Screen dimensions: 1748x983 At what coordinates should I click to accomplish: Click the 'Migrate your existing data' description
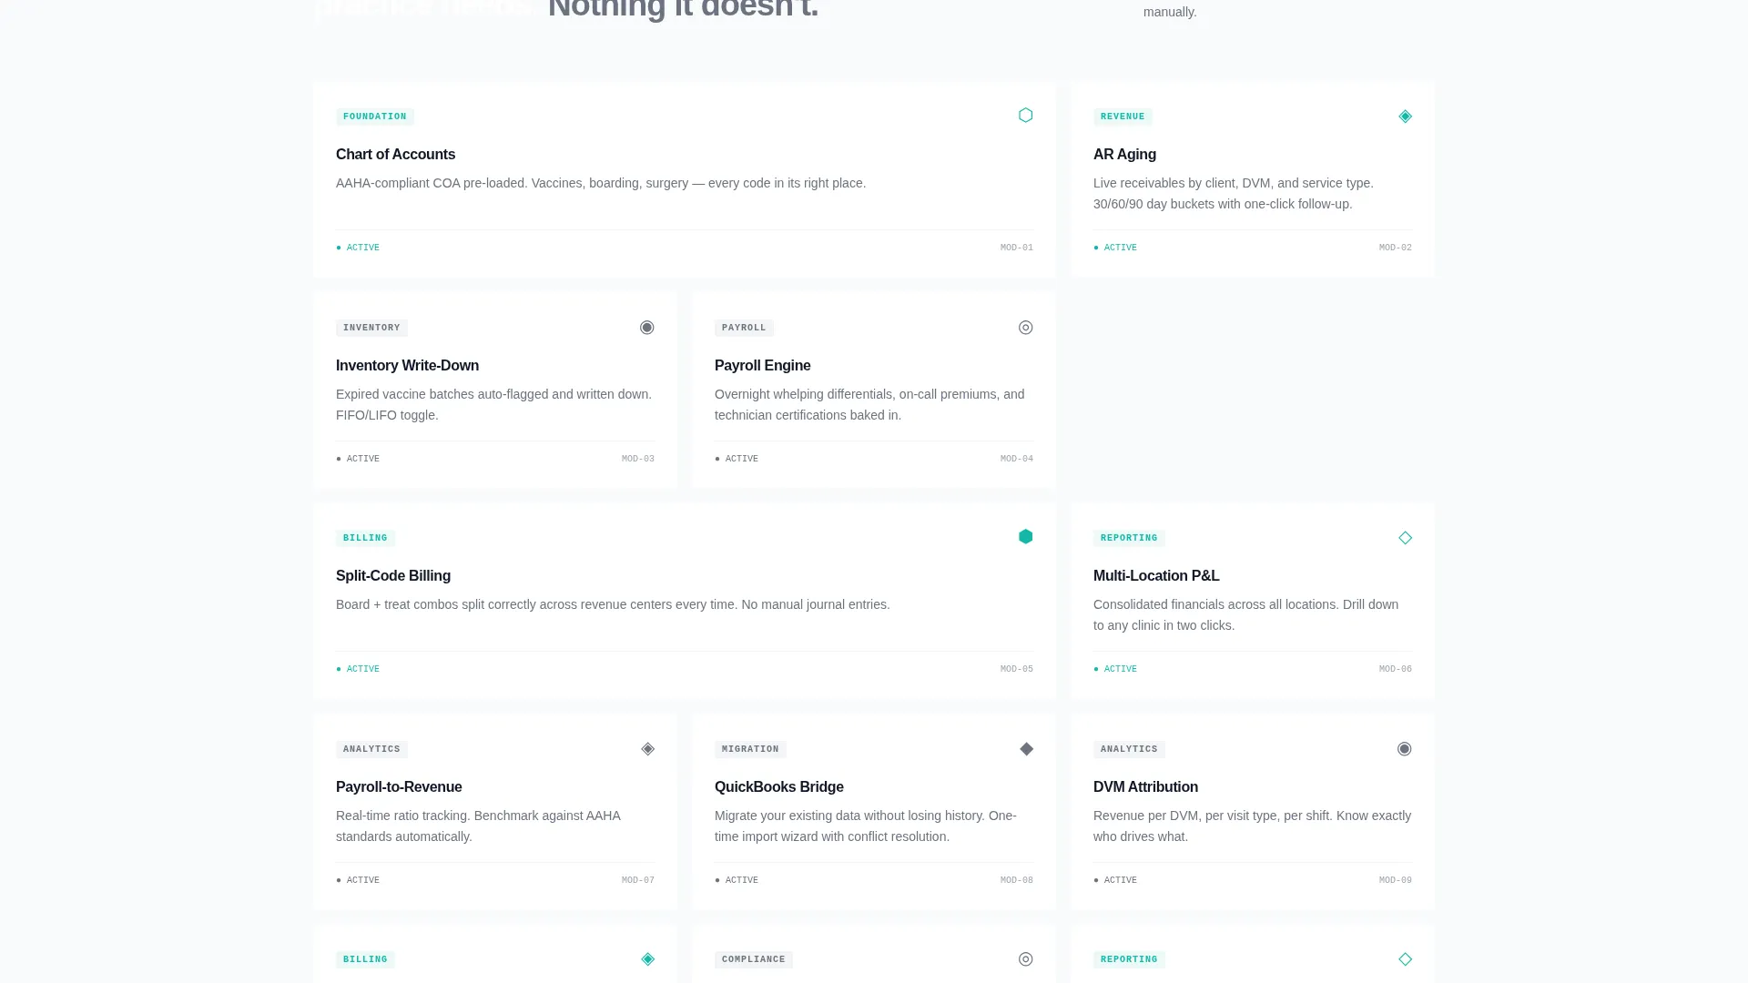866,826
